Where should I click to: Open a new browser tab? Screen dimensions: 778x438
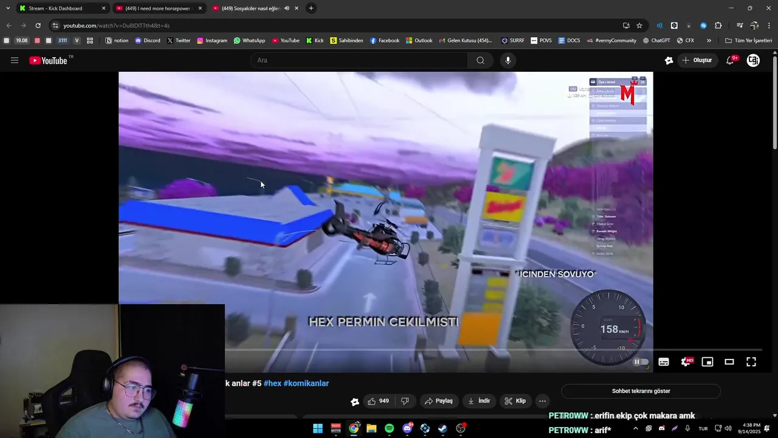pyautogui.click(x=311, y=8)
